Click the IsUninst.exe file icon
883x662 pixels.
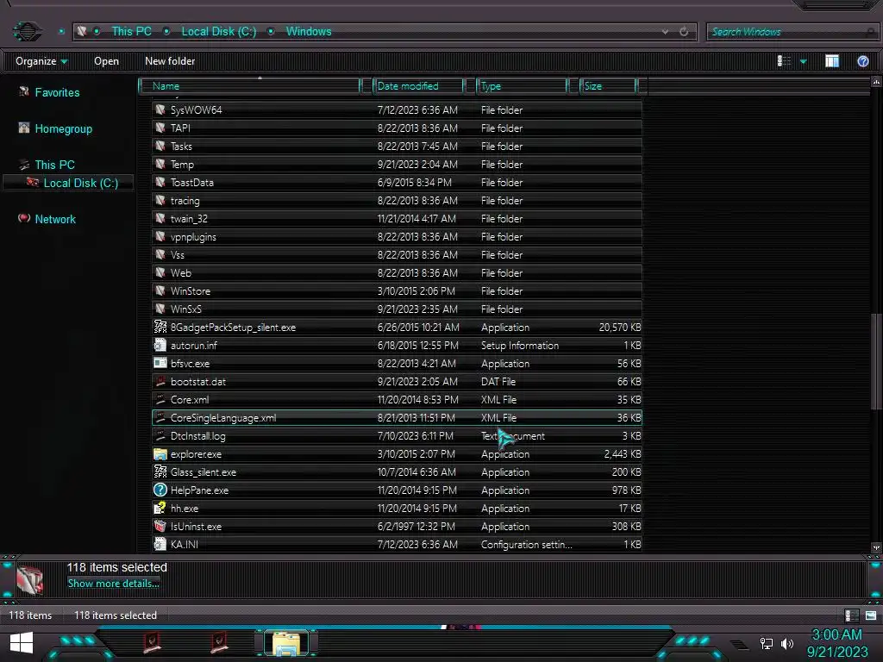[160, 526]
